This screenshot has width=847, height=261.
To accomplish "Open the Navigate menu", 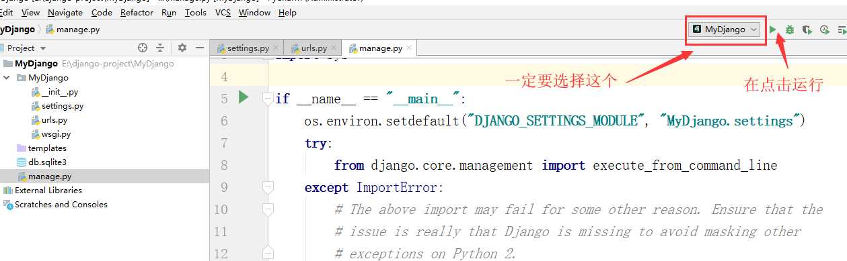I will coord(66,13).
